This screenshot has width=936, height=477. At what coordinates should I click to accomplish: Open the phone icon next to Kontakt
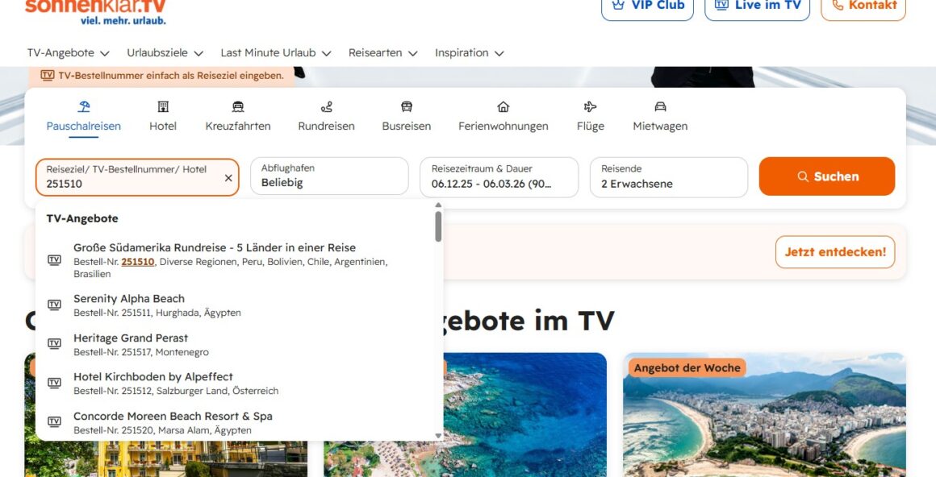[838, 4]
